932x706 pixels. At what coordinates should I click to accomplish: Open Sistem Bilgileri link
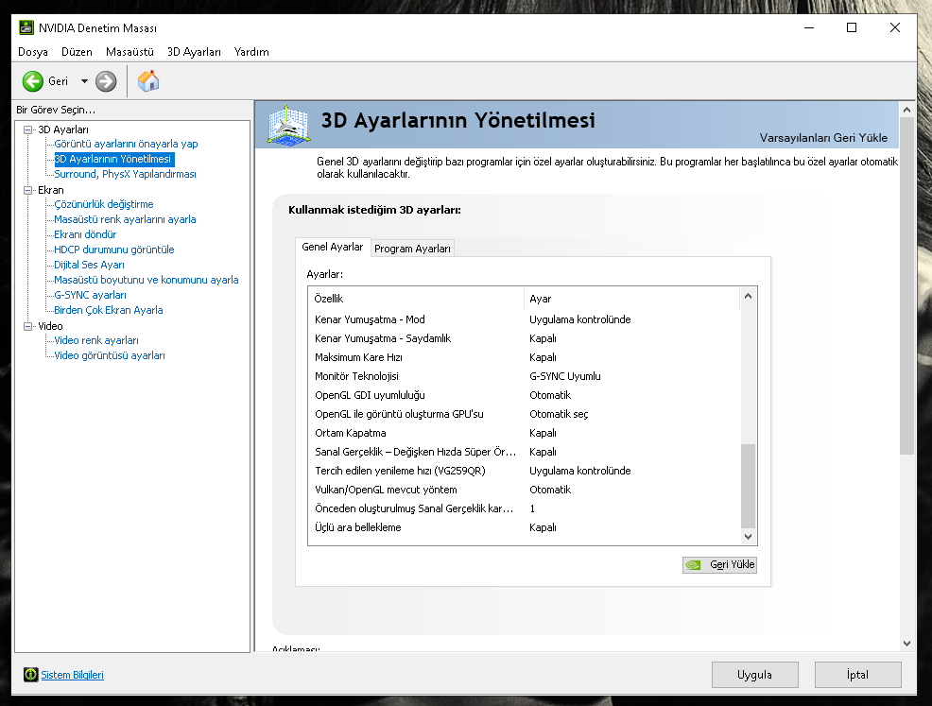click(x=72, y=675)
